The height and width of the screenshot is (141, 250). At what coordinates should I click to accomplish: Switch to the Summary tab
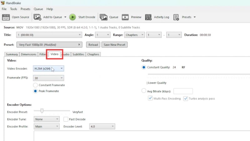tap(12, 54)
